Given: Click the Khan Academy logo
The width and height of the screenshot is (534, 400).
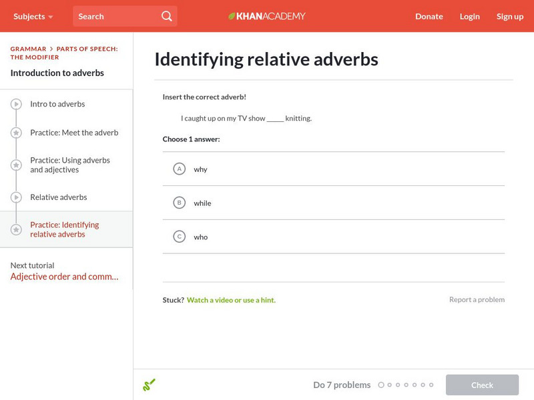Looking at the screenshot, I should [x=267, y=16].
